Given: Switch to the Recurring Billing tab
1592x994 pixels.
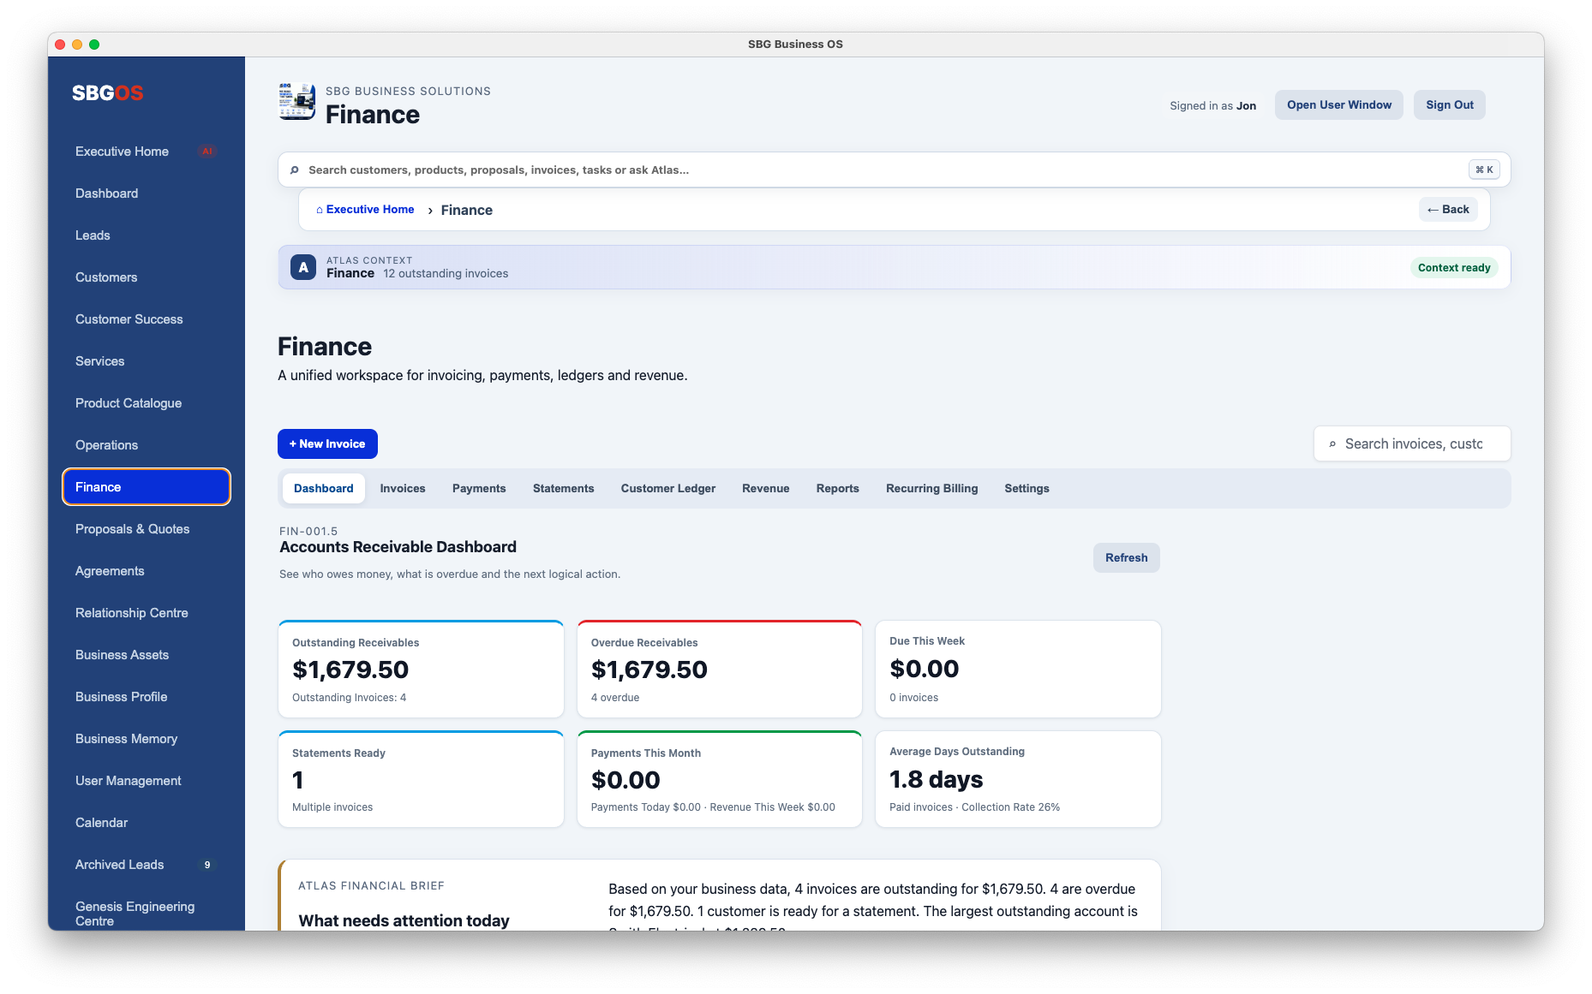Looking at the screenshot, I should 931,489.
